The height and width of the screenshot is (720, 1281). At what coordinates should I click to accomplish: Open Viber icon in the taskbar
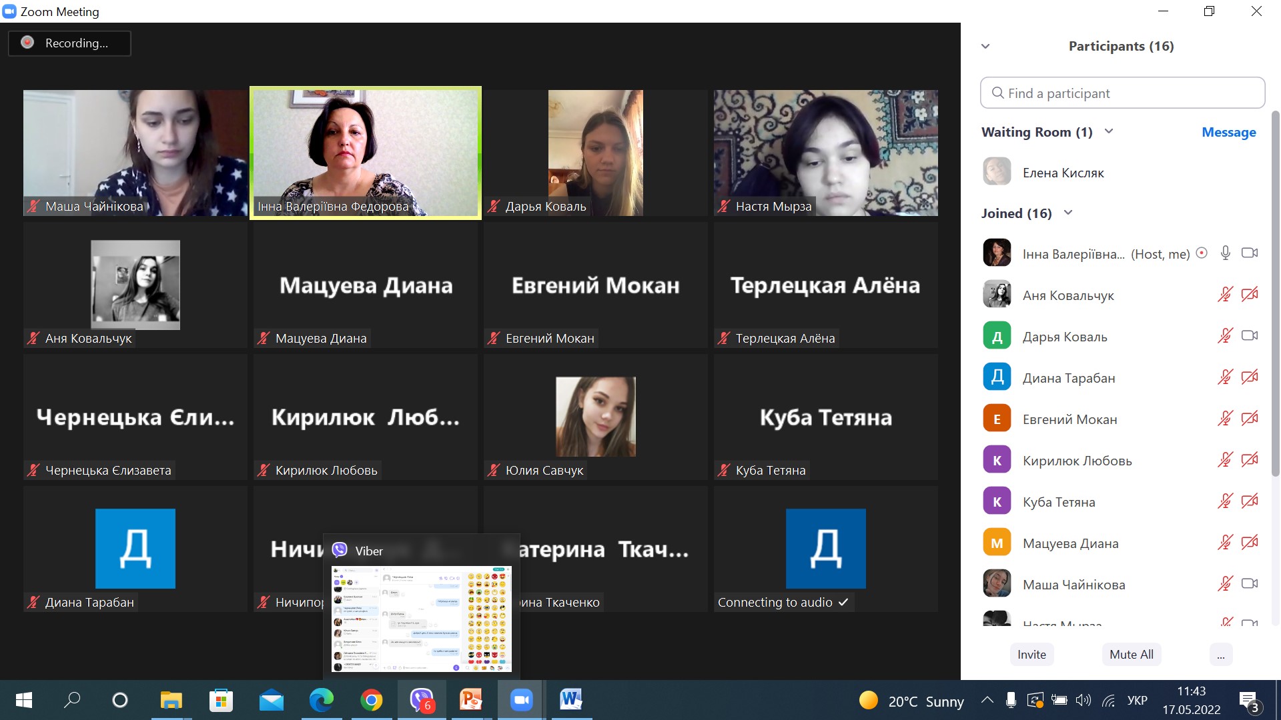coord(421,700)
